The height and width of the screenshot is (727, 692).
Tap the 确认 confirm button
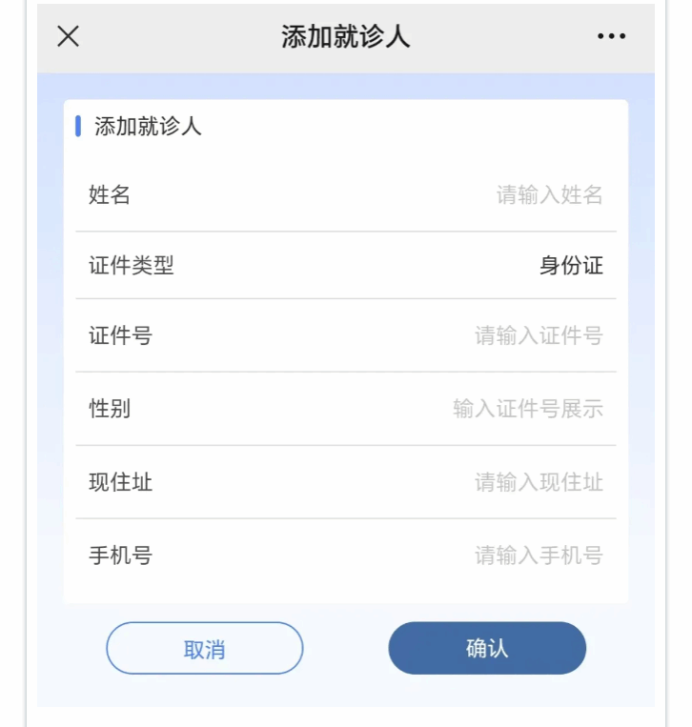coord(487,648)
